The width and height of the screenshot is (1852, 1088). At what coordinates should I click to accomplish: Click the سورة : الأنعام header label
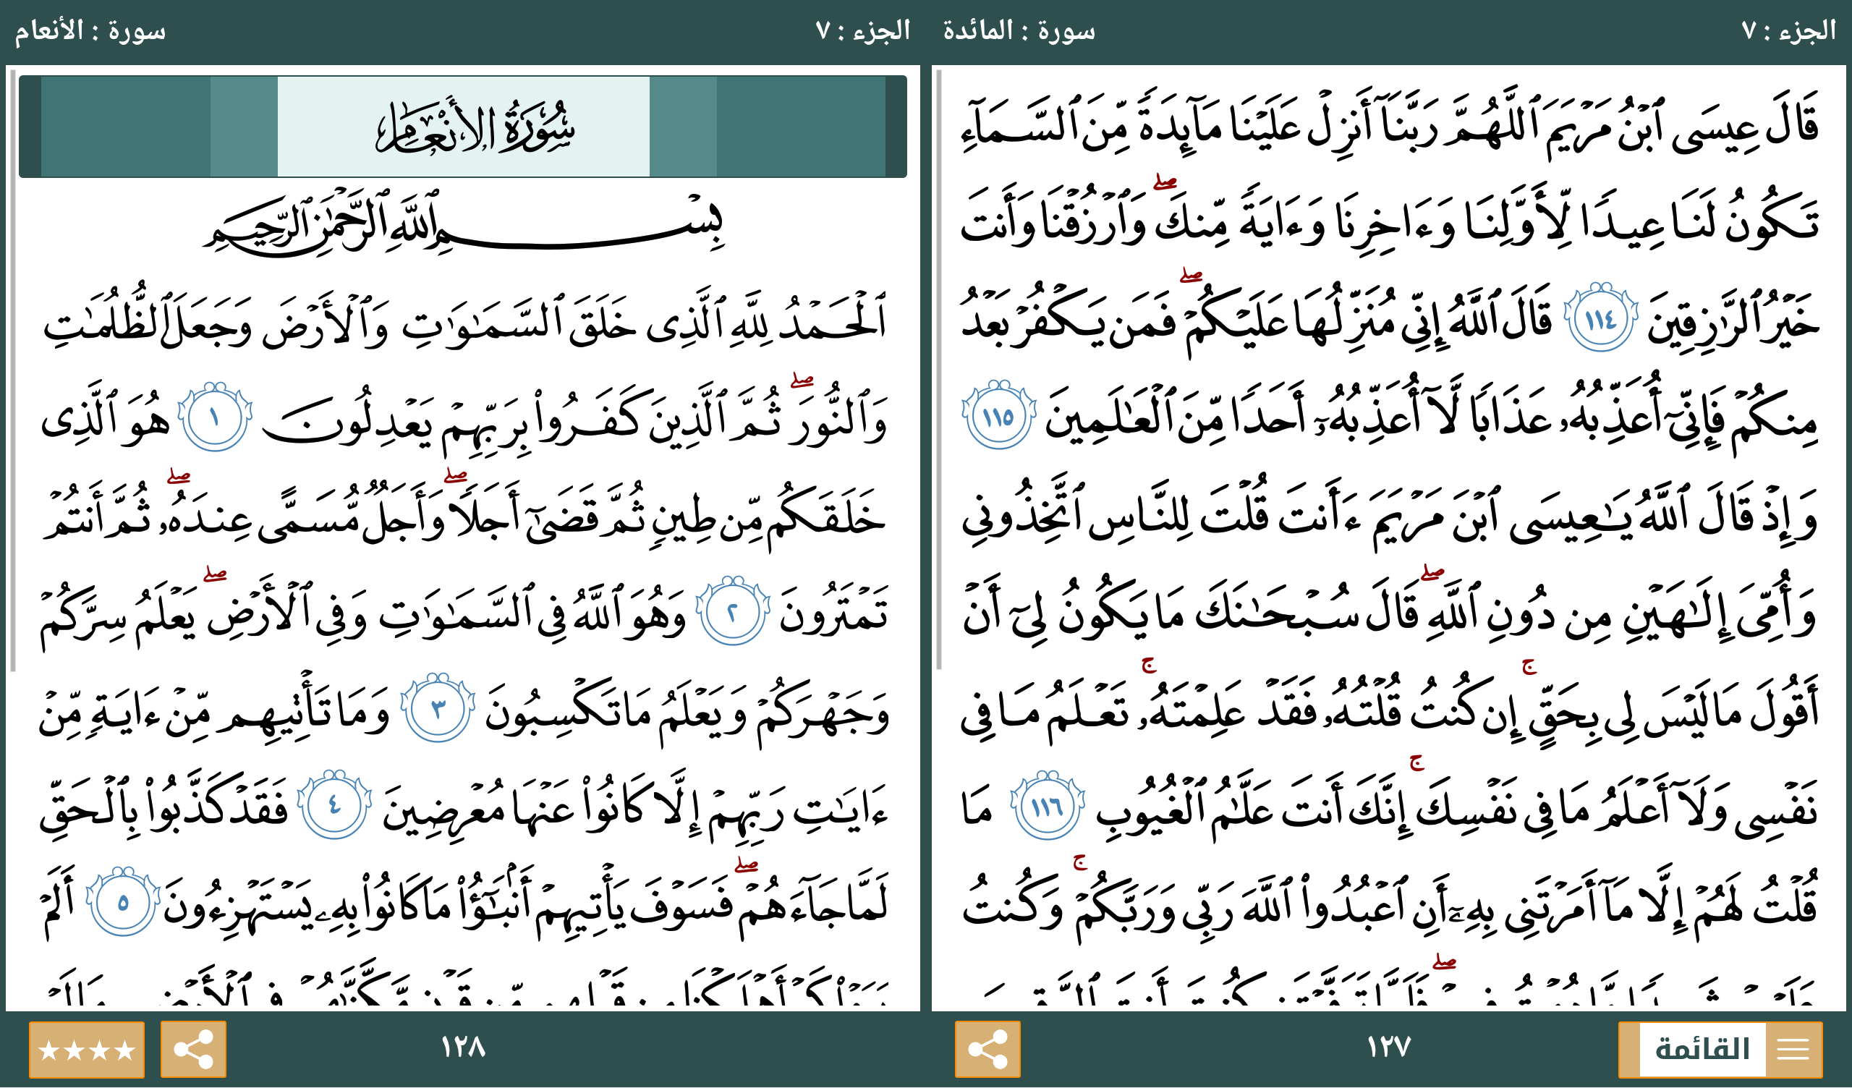[x=90, y=31]
